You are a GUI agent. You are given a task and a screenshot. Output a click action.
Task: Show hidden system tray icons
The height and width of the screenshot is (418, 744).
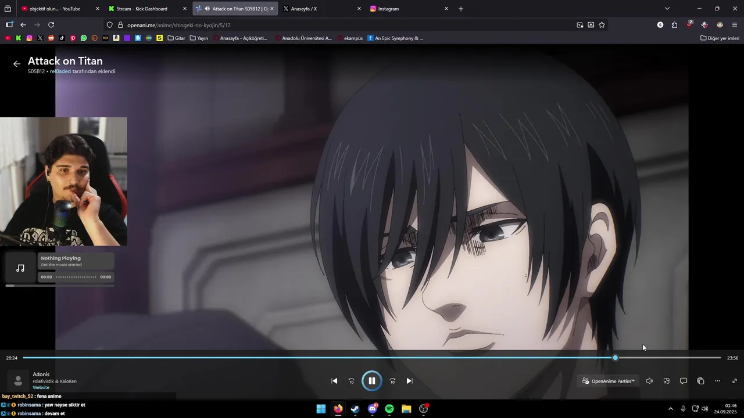click(670, 409)
